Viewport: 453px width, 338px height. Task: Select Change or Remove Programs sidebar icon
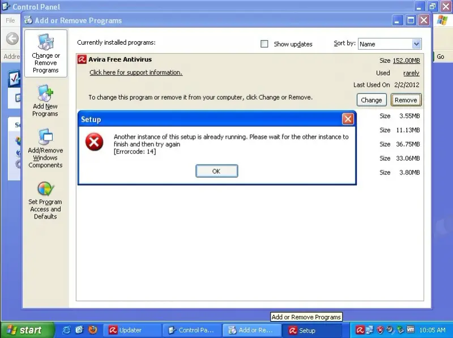[45, 54]
